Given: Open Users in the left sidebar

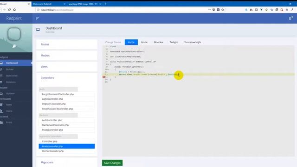Looking at the screenshot, I should pyautogui.click(x=9, y=111).
